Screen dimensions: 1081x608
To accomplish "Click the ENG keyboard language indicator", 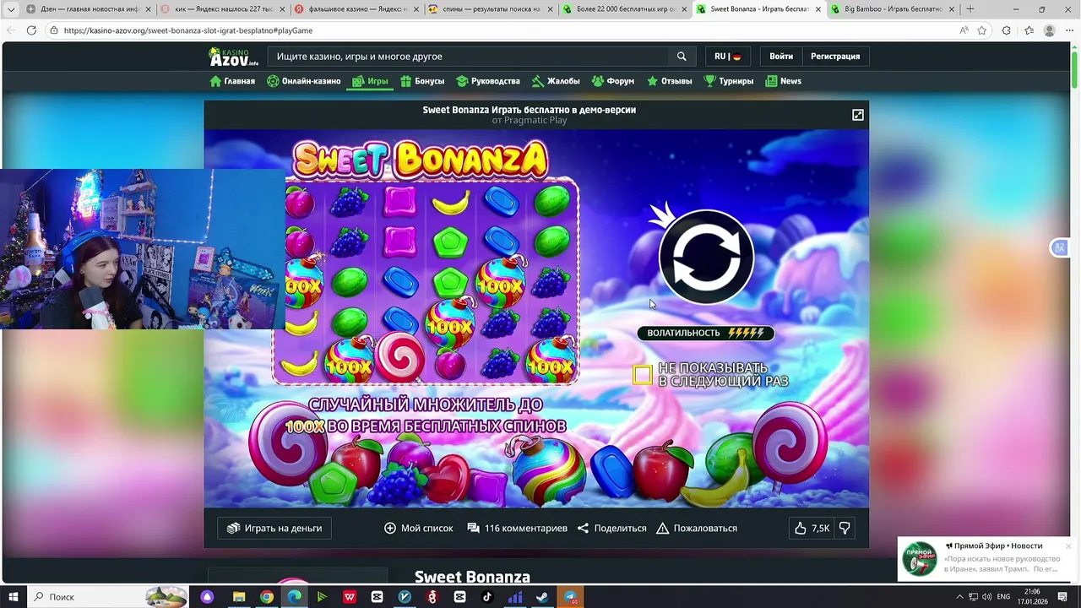I will 1003,597.
